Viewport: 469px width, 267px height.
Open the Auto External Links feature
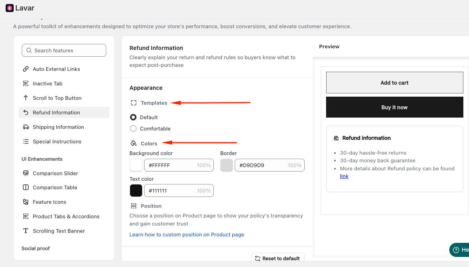[64, 69]
